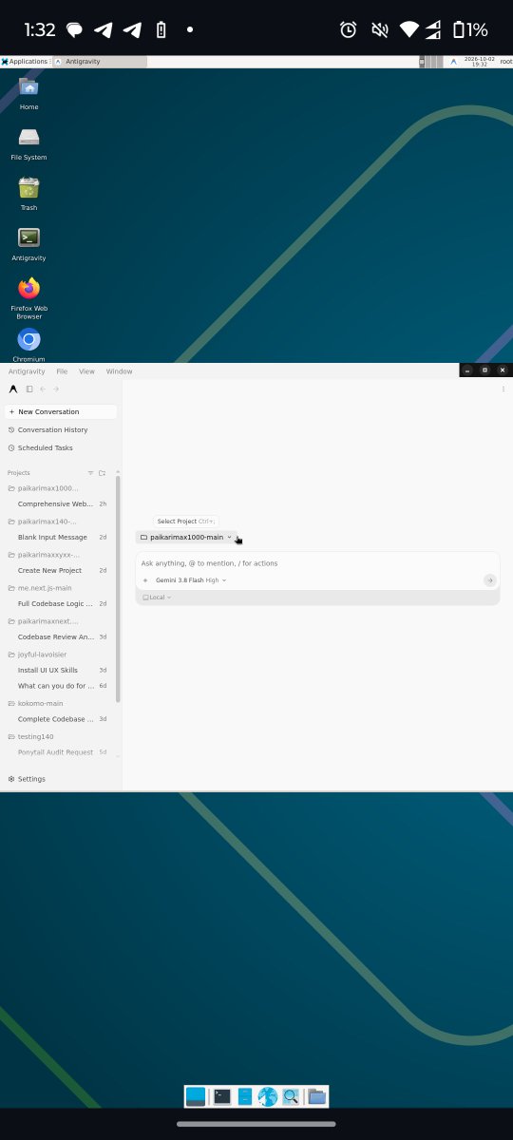Click the clock in the top panel
Image resolution: width=513 pixels, height=1140 pixels.
[480, 61]
